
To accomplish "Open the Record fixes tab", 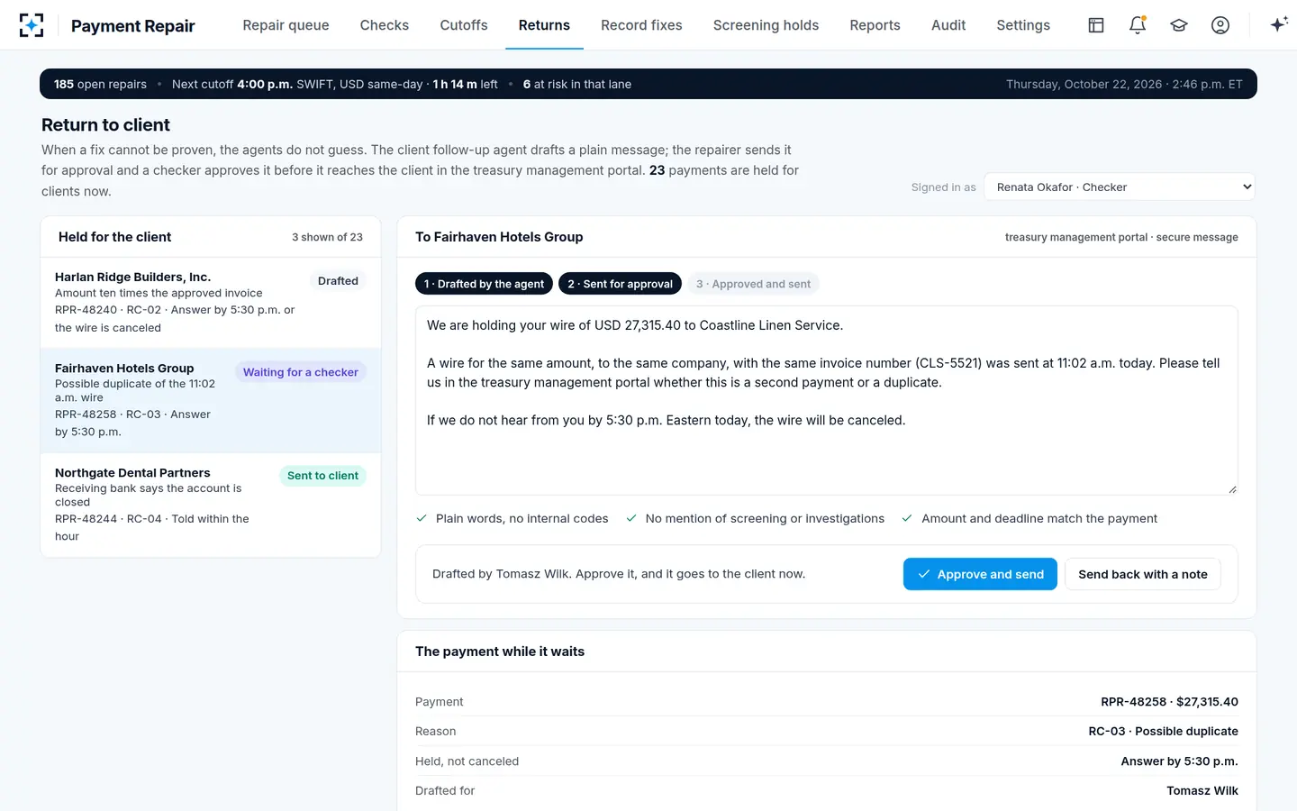I will click(641, 25).
